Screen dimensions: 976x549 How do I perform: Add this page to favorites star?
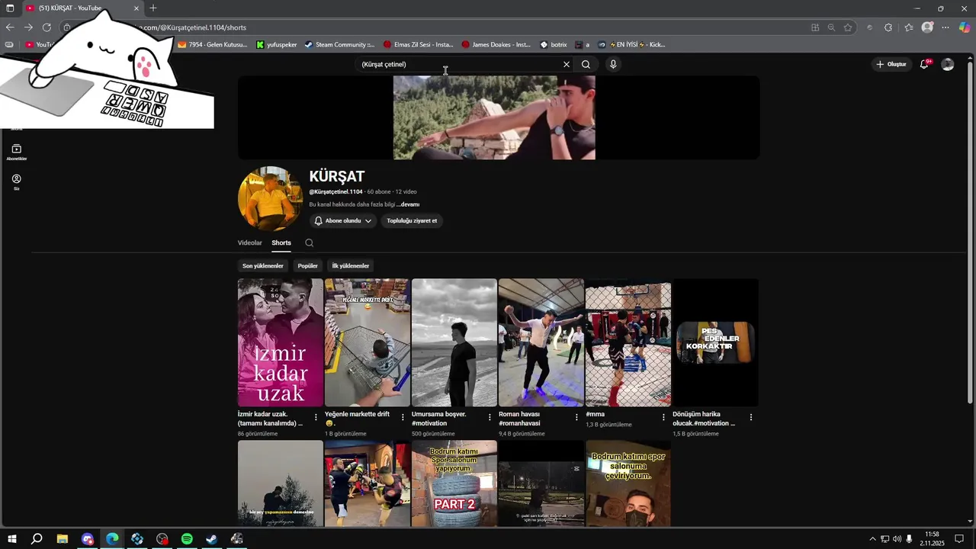point(848,27)
